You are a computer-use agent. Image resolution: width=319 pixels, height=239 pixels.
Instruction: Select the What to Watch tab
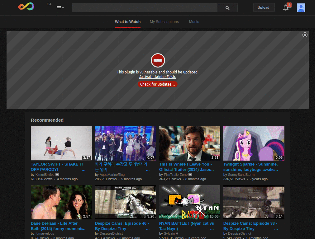coord(127,22)
